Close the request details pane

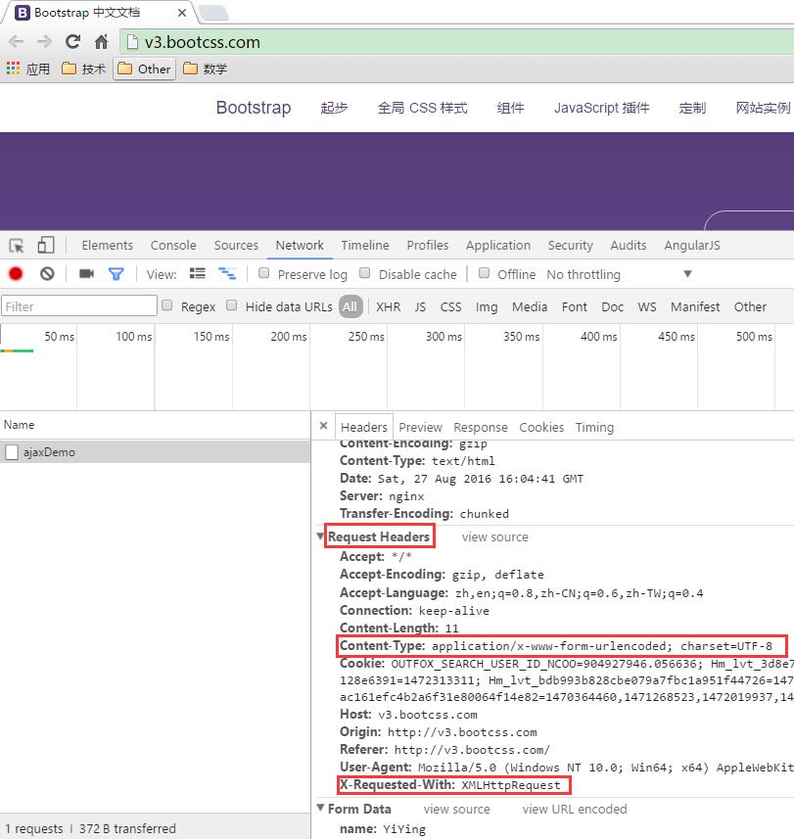click(x=323, y=426)
